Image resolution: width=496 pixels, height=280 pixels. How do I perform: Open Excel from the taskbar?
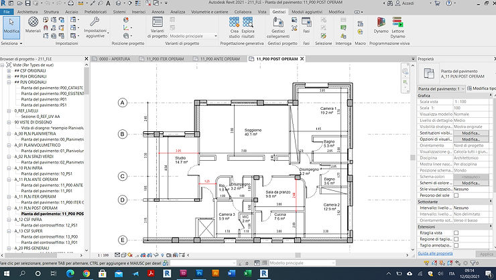coord(248,273)
